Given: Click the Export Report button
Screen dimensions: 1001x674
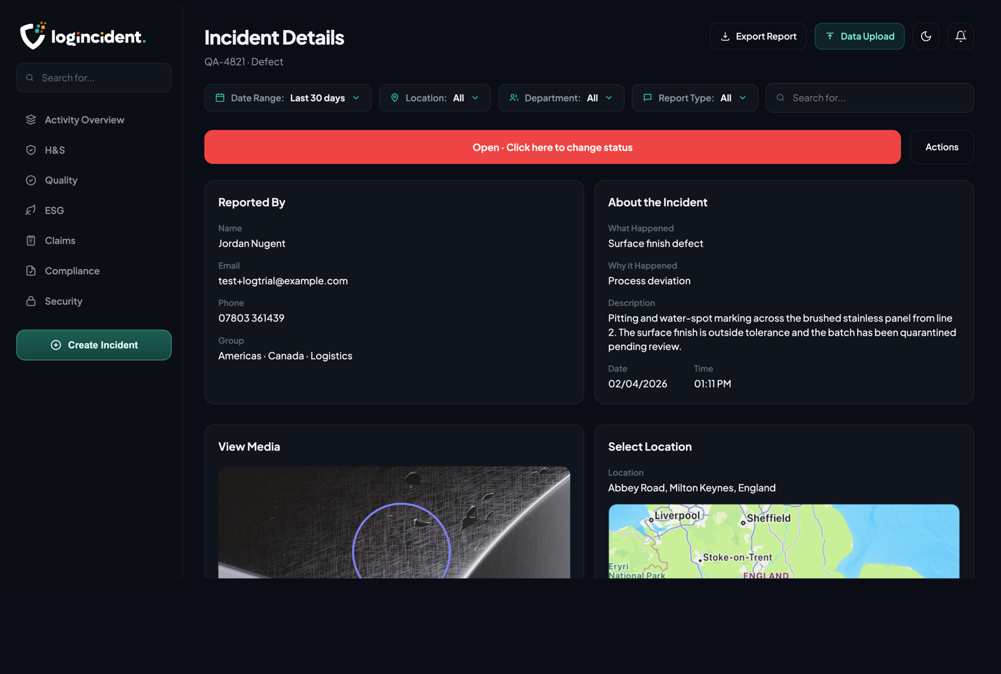Looking at the screenshot, I should point(758,36).
